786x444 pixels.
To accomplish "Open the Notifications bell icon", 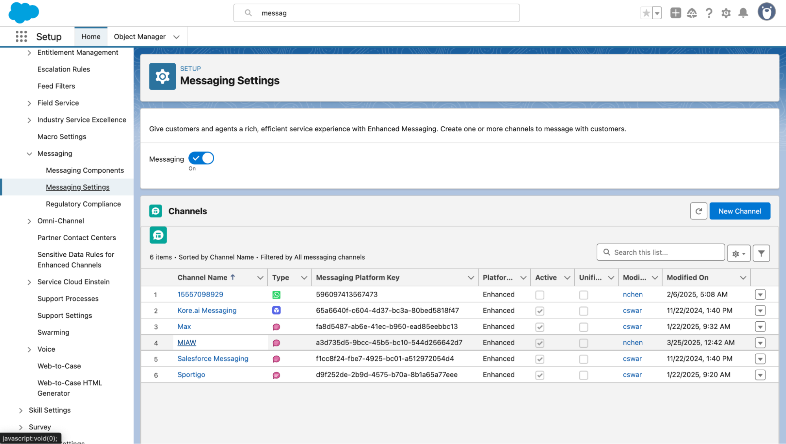I will click(x=743, y=13).
